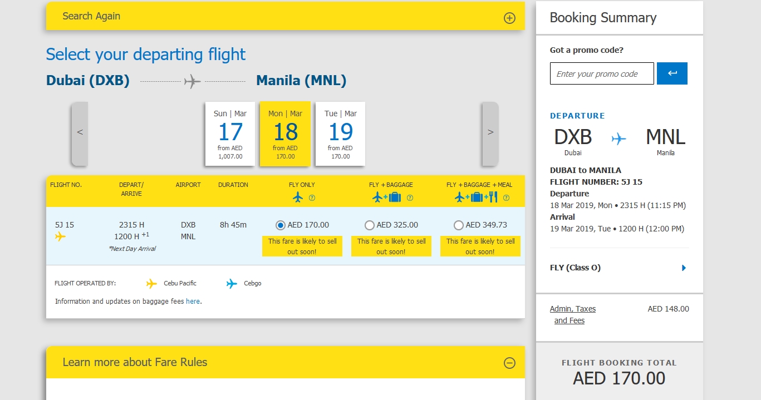
Task: Click the Cebgo blue plane legend icon
Action: [232, 284]
